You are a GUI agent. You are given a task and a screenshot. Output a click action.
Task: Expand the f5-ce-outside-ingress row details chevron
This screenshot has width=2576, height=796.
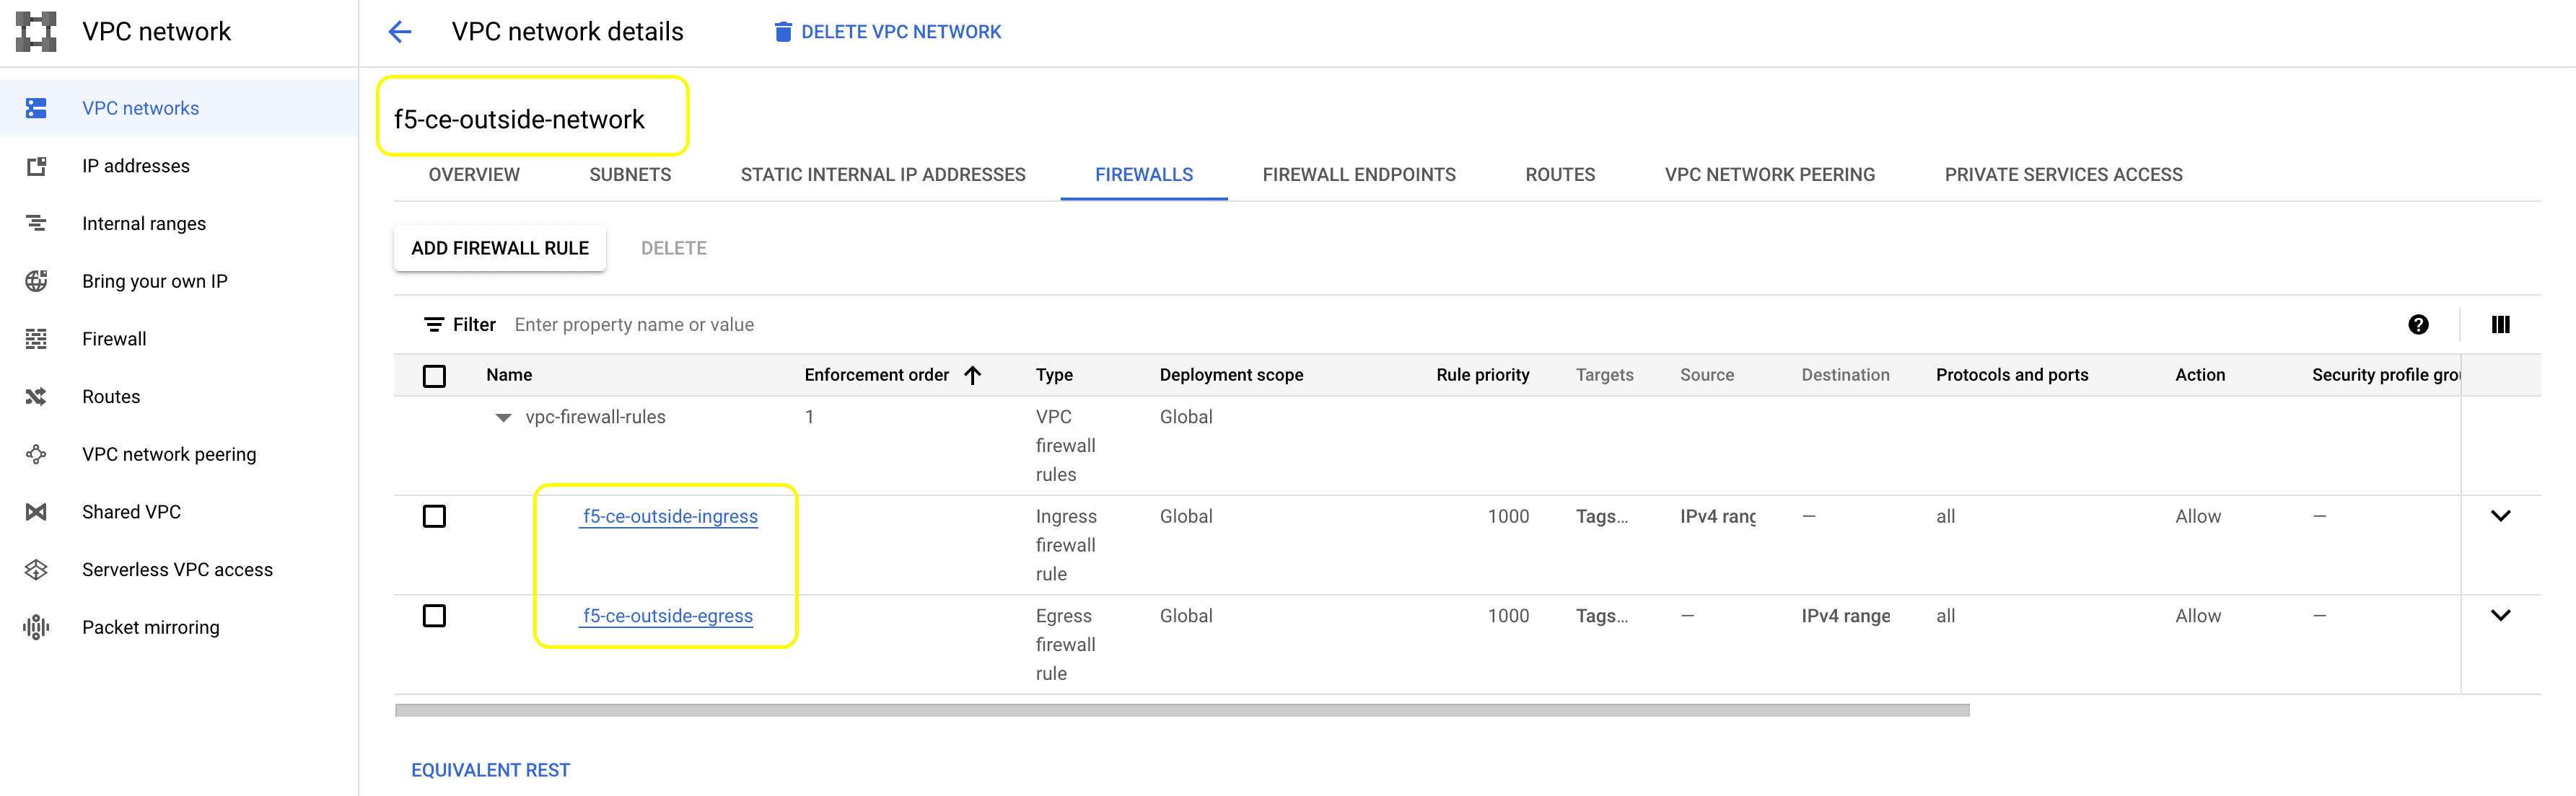pos(2500,516)
